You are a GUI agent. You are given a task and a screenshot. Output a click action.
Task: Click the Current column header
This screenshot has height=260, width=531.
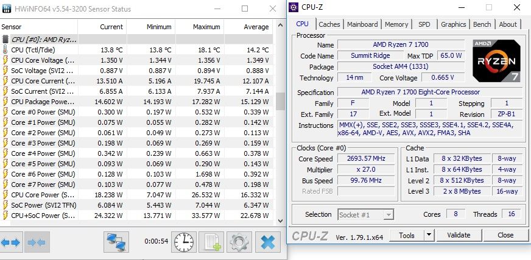point(102,27)
